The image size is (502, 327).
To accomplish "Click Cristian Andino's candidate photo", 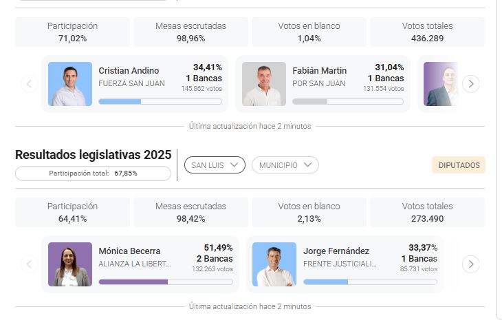I will pos(69,84).
